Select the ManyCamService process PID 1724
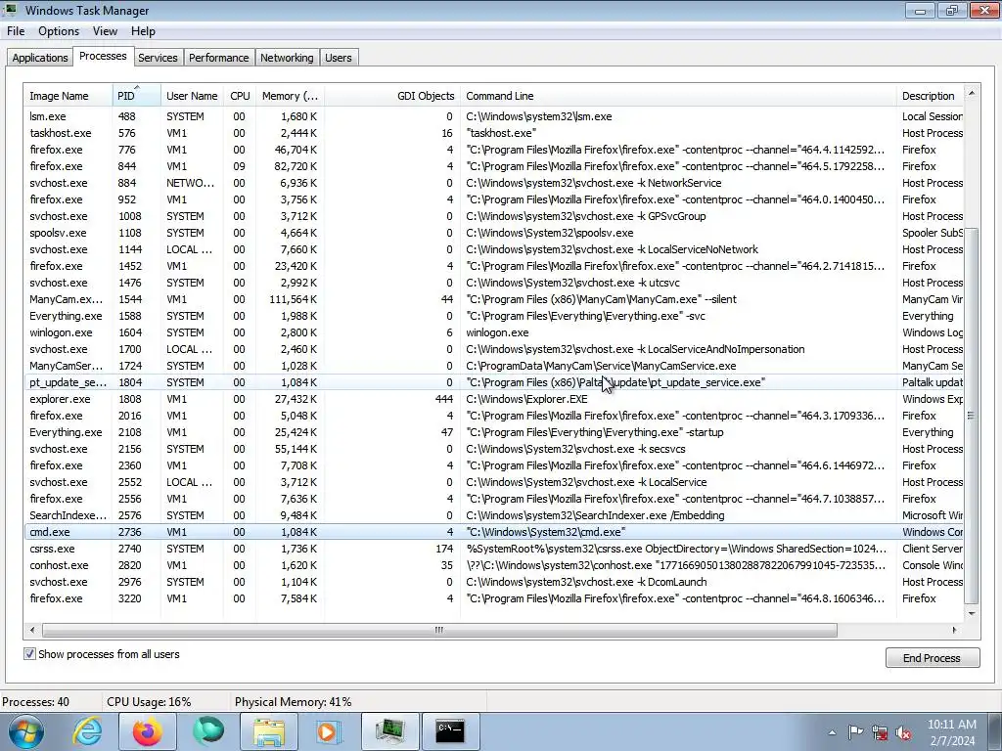The height and width of the screenshot is (751, 1002). [493, 366]
